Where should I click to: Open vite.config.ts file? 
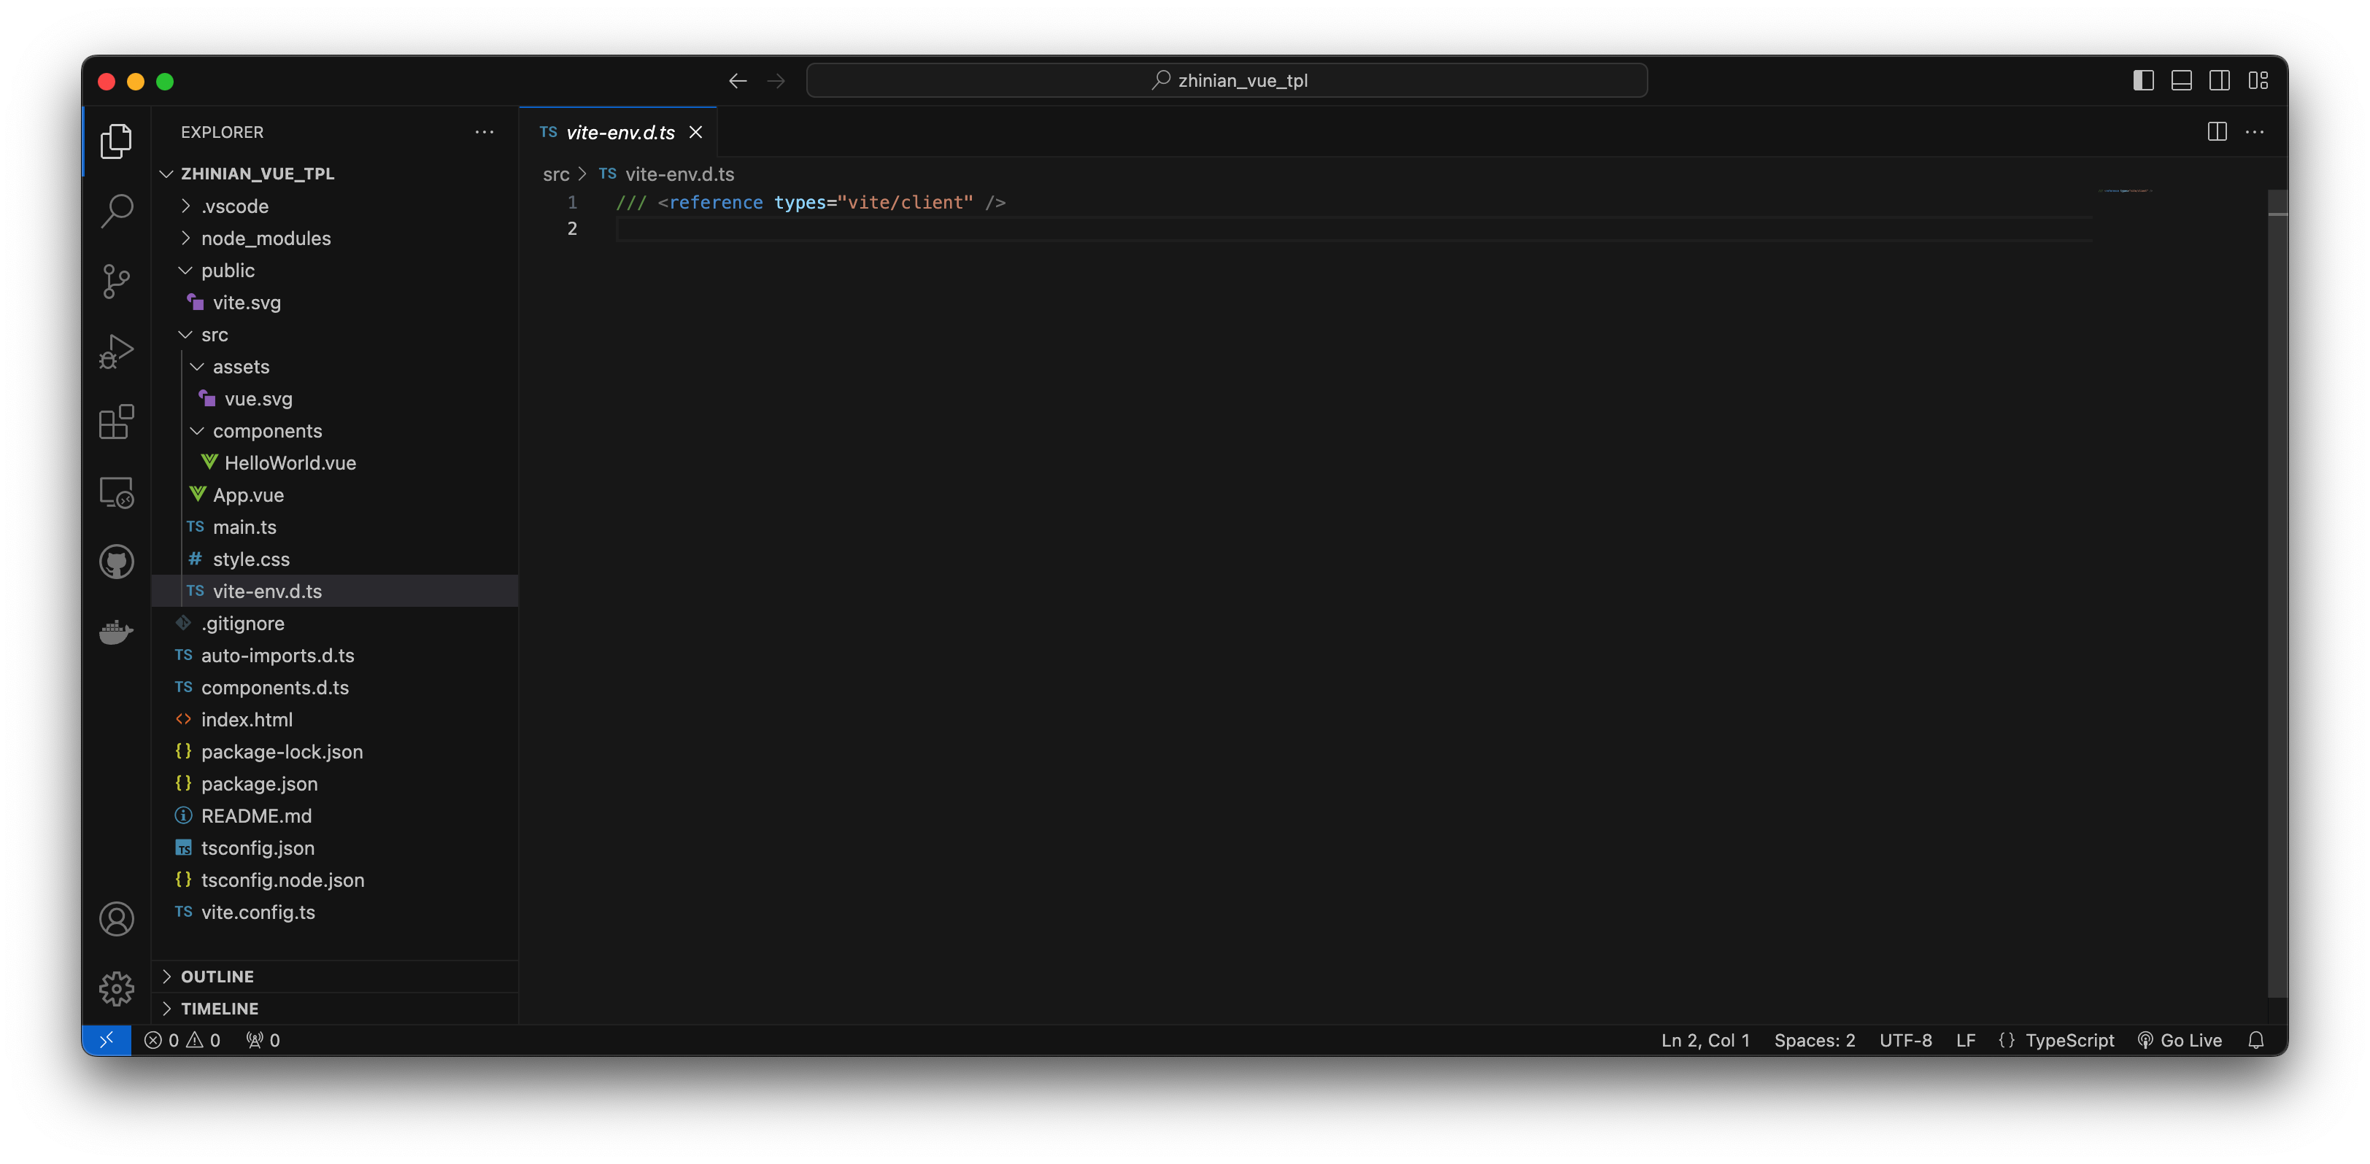pyautogui.click(x=336, y=913)
